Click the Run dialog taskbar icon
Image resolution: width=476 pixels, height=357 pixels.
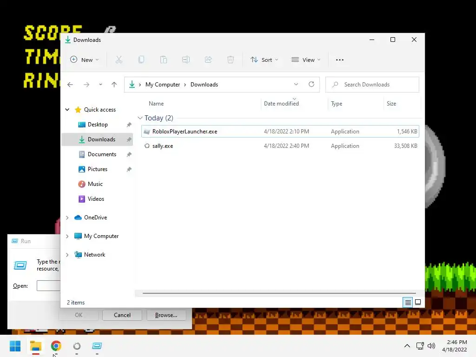(x=97, y=346)
